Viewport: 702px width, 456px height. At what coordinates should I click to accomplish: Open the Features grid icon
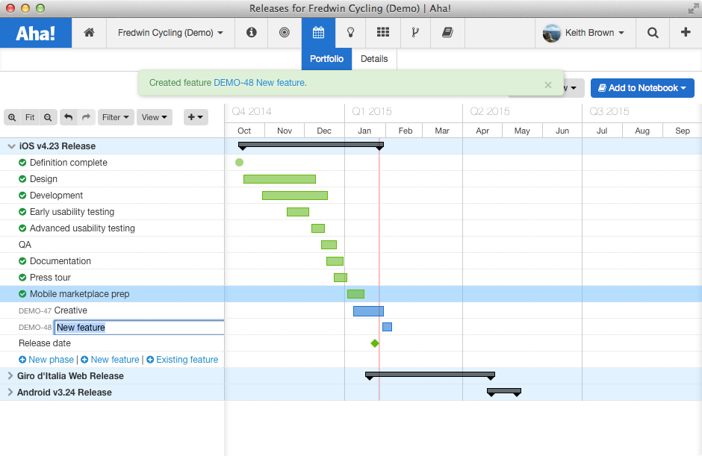[x=383, y=32]
